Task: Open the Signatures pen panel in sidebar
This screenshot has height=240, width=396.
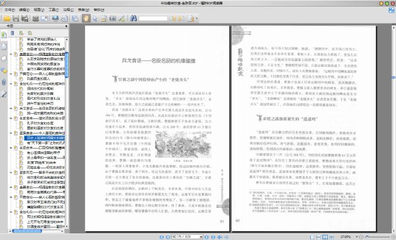Action: [x=4, y=94]
